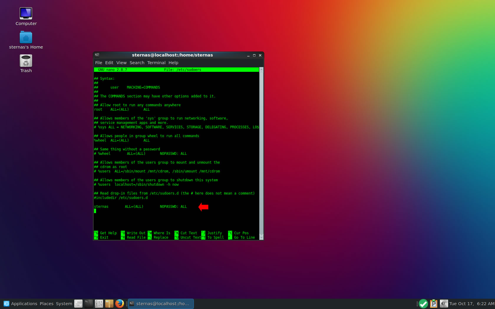Click the '%wheel ALL=(ALL) ALL' uncommented line

[x=122, y=140]
